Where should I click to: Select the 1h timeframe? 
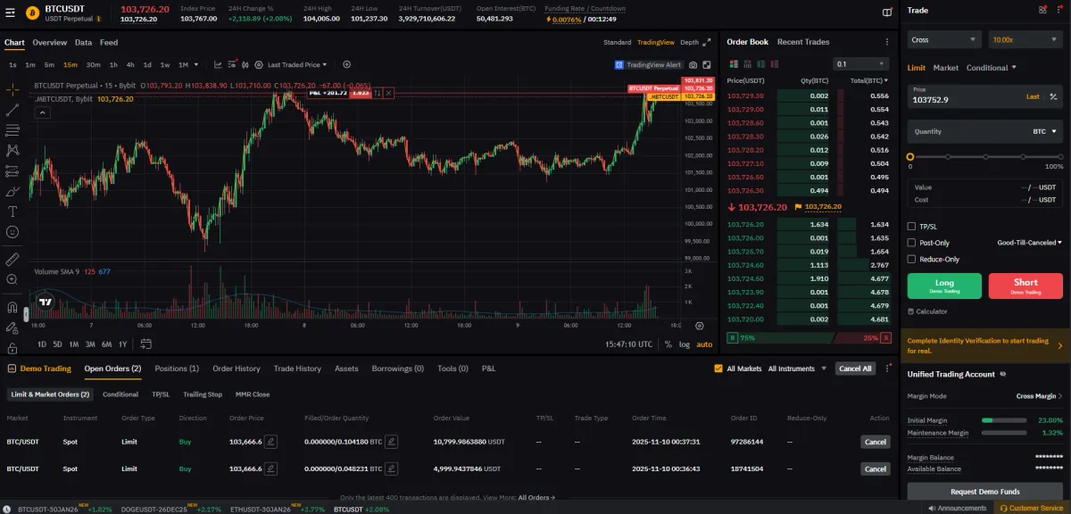click(x=113, y=64)
